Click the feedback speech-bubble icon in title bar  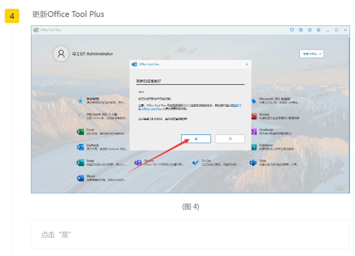point(292,30)
